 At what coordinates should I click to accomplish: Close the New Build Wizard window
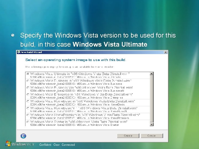[x=166, y=52]
